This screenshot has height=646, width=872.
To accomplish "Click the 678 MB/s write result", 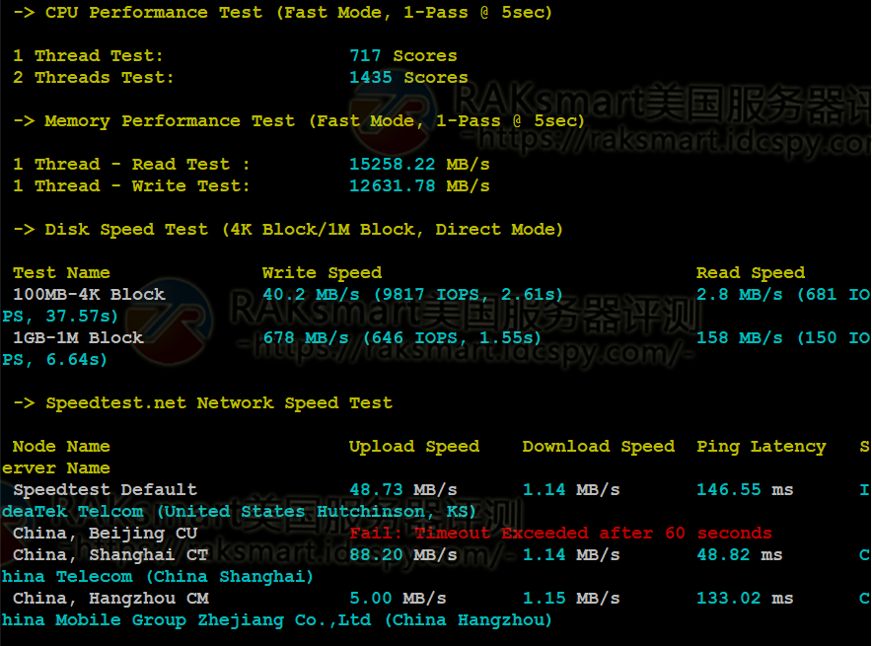I will [x=401, y=337].
